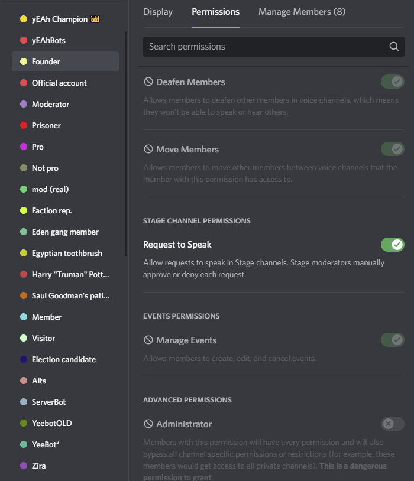Click the disabled icon next to Administrator

click(148, 424)
